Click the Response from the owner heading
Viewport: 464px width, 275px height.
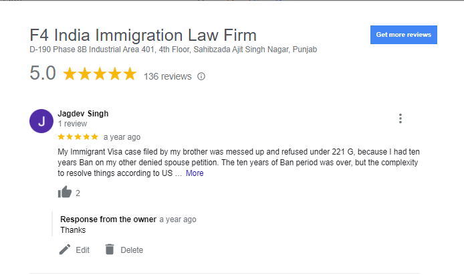click(108, 219)
